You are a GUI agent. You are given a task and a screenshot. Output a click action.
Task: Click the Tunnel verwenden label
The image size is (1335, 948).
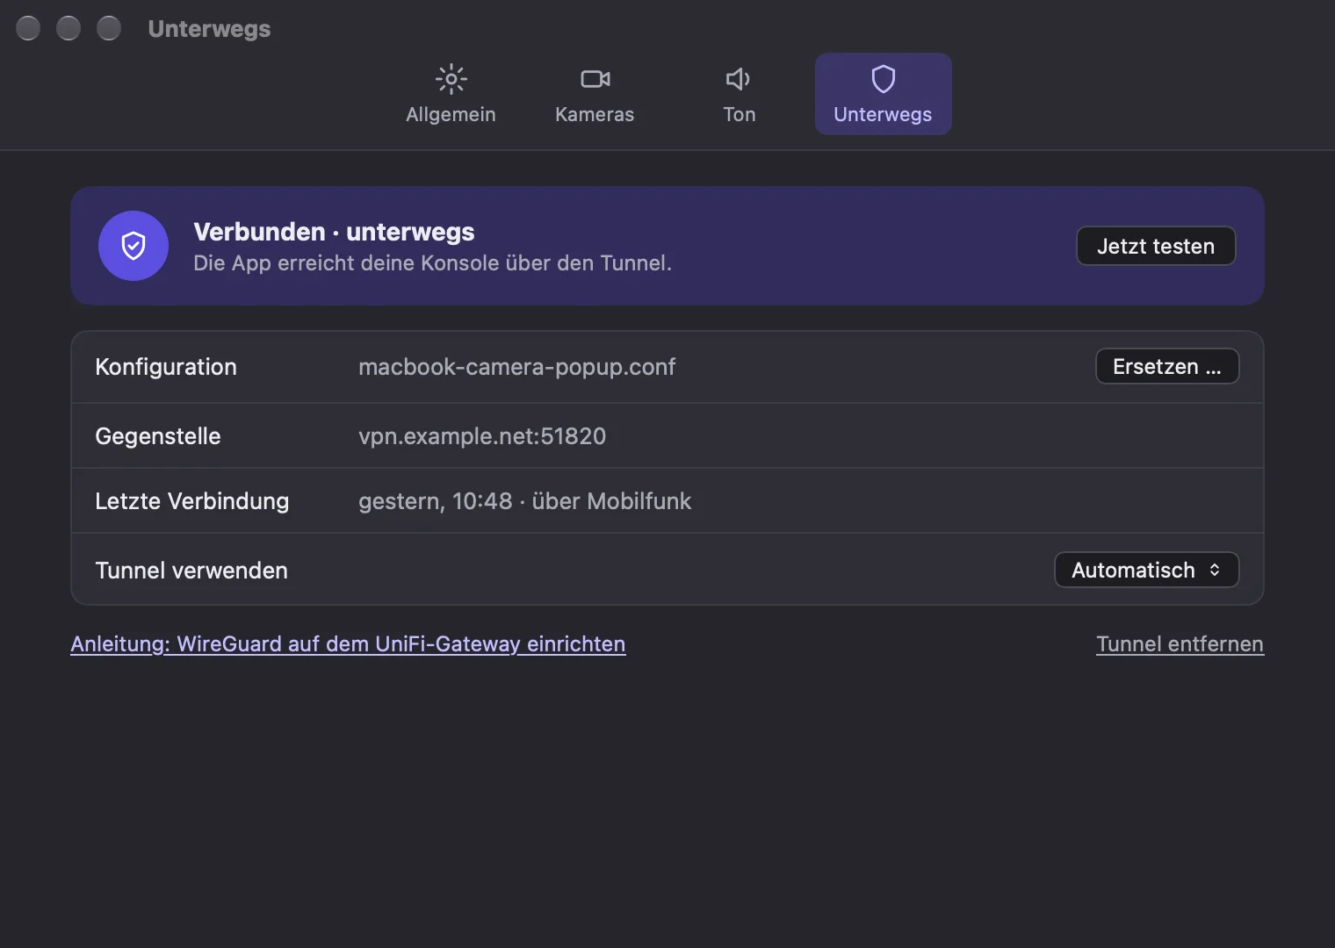[x=191, y=571]
